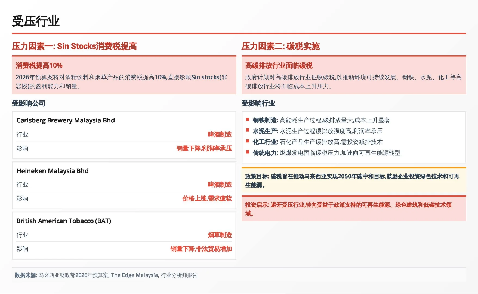The height and width of the screenshot is (294, 478).
Task: Click British American Tobacco (BAT) name
Action: pyautogui.click(x=64, y=221)
